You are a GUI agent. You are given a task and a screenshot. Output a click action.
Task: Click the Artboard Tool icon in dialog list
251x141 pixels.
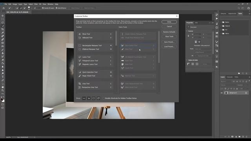pos(80,38)
